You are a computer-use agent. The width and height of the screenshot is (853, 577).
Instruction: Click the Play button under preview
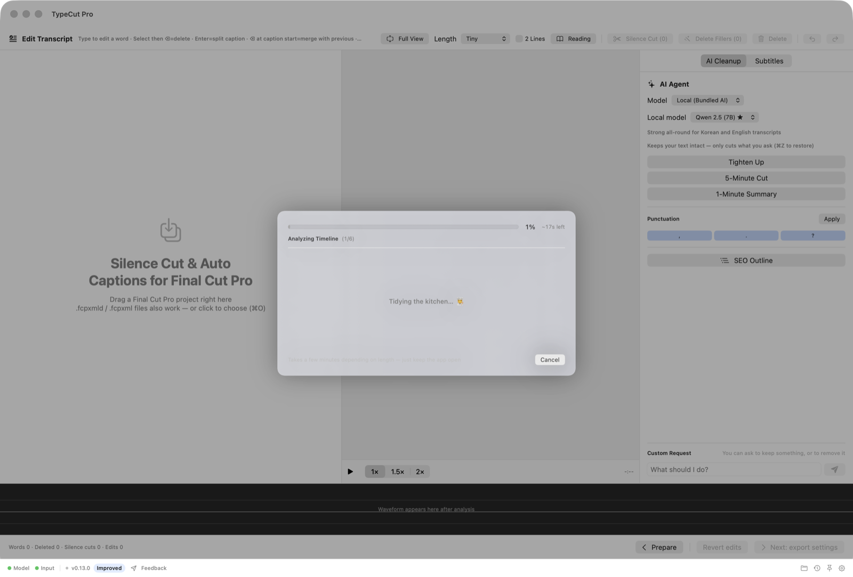tap(350, 472)
